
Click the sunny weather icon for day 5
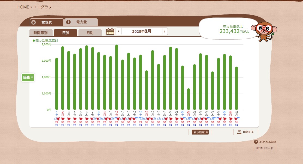[81, 119]
